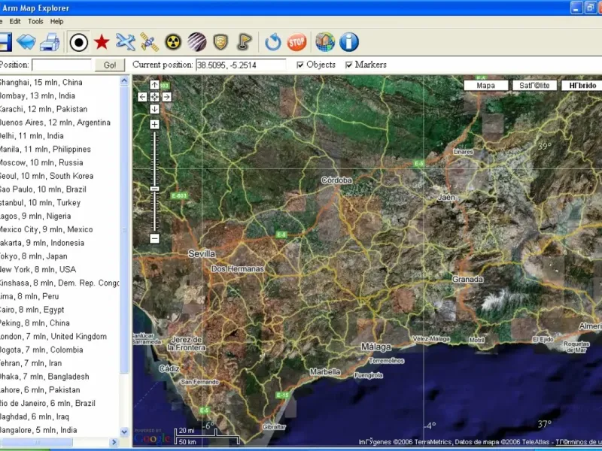Click the printer icon in toolbar
This screenshot has height=451, width=602.
point(50,42)
